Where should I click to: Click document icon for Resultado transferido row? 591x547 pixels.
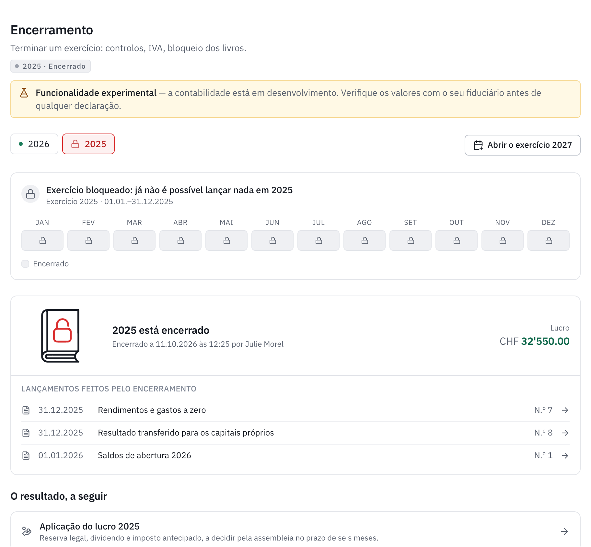(26, 433)
